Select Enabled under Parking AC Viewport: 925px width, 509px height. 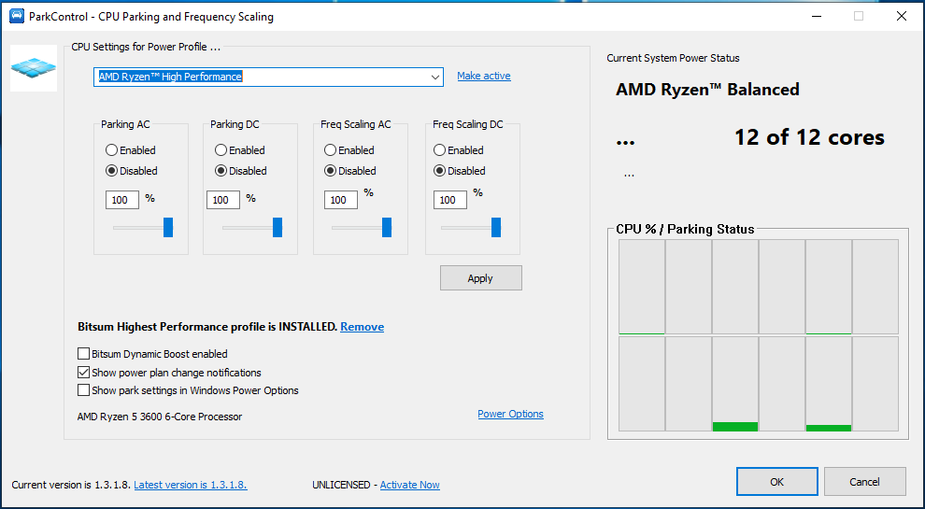pyautogui.click(x=112, y=150)
